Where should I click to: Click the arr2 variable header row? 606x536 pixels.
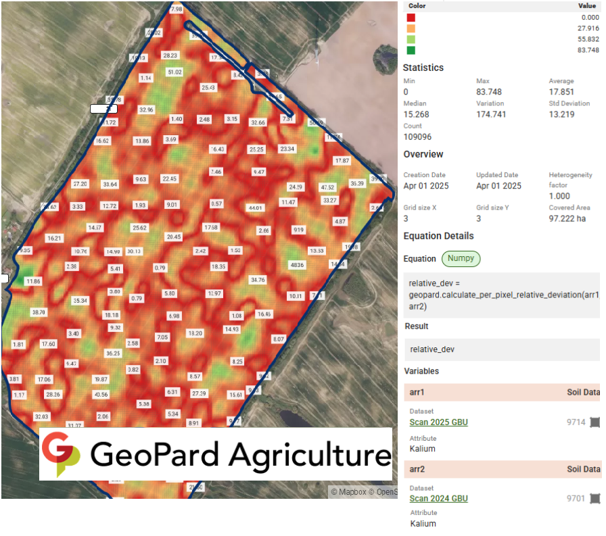[502, 469]
